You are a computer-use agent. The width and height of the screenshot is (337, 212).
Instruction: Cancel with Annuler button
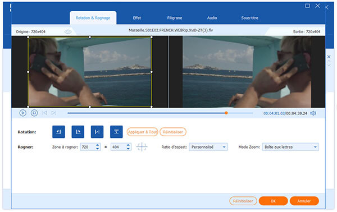tap(304, 201)
